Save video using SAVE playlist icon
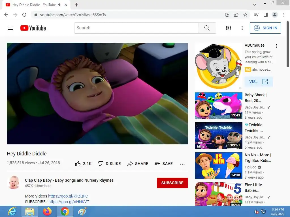The height and width of the screenshot is (217, 290). point(163,164)
